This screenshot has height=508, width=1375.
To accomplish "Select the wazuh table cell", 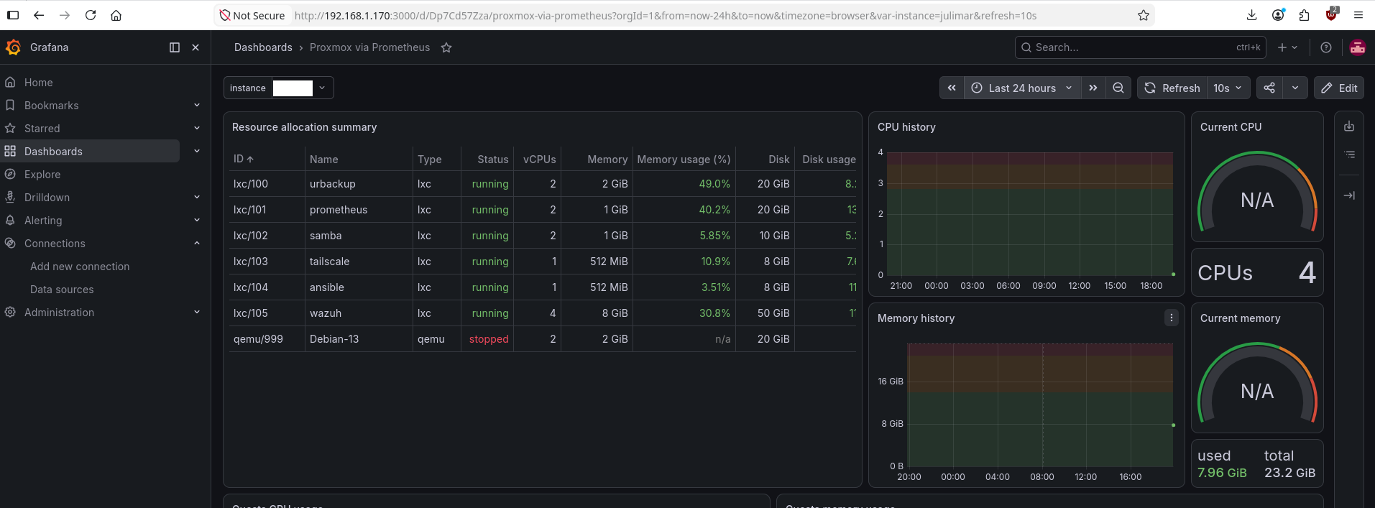I will [x=359, y=313].
